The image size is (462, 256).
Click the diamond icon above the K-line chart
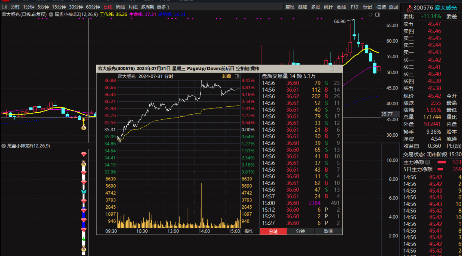(x=371, y=15)
